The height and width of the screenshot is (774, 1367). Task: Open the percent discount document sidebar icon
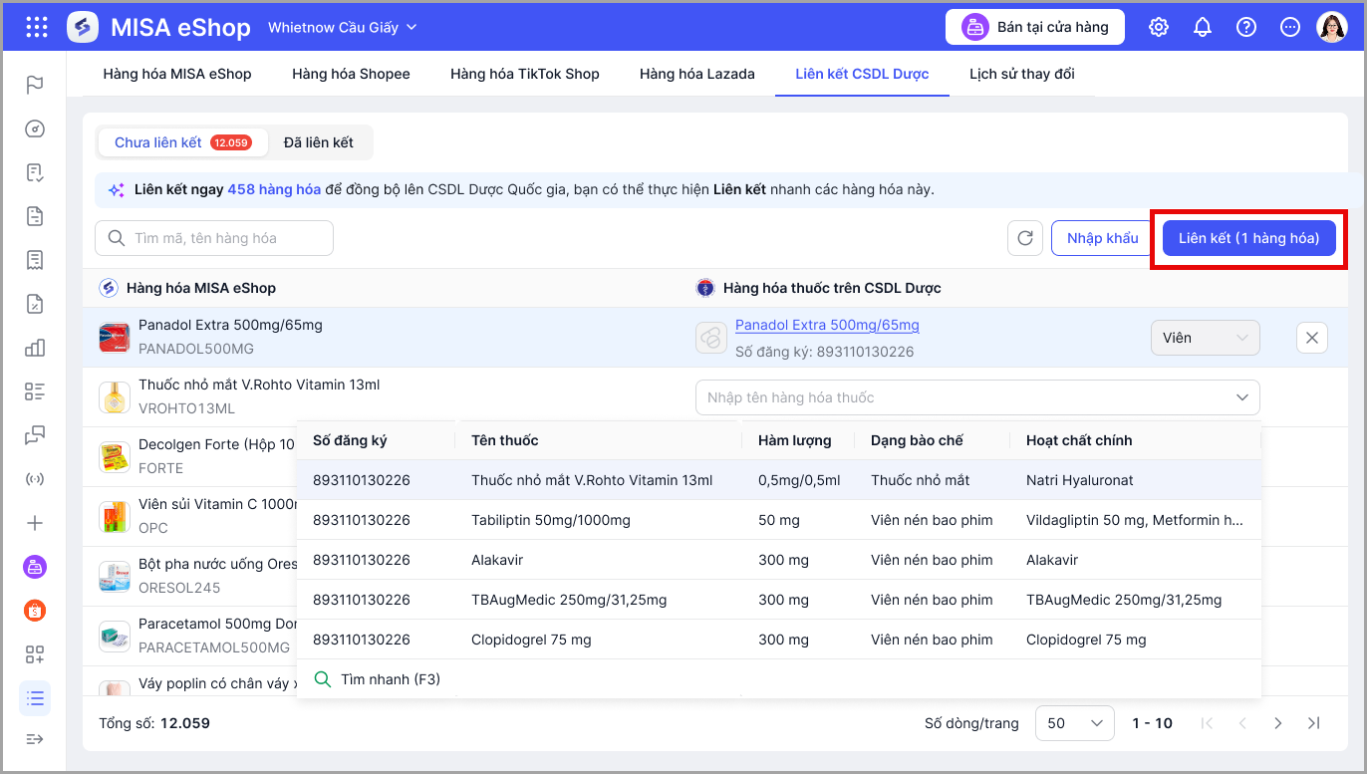[x=35, y=304]
